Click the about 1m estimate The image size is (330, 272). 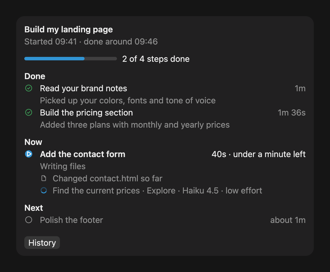click(x=288, y=220)
